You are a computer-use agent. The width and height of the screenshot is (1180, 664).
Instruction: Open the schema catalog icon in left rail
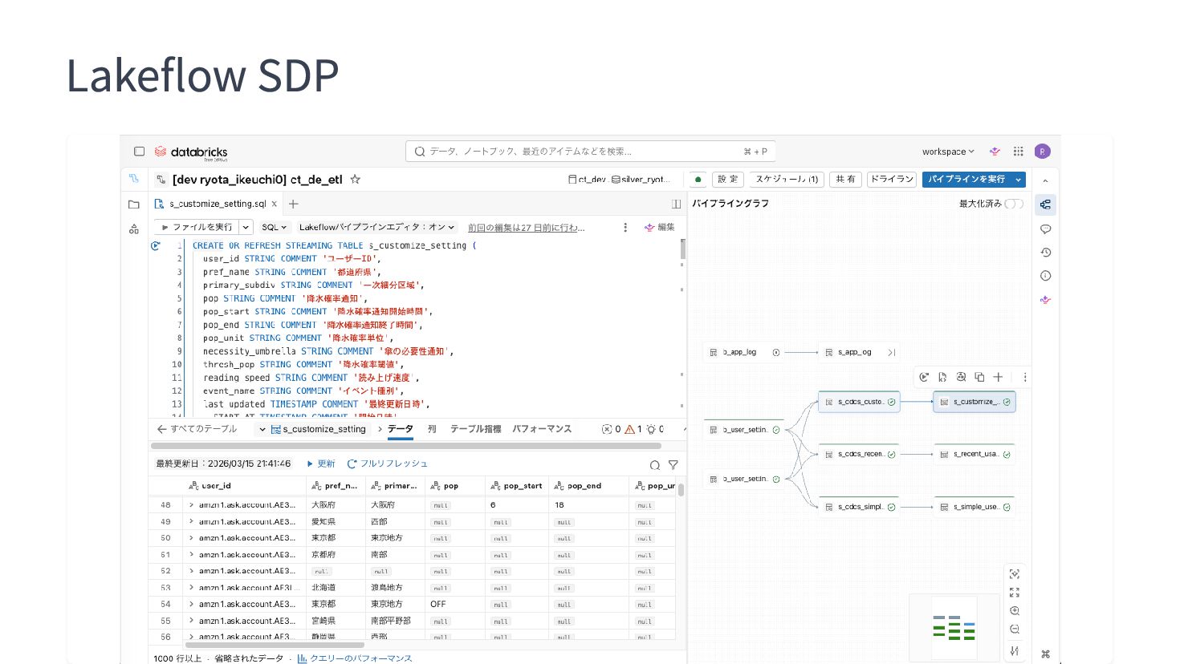(x=134, y=229)
